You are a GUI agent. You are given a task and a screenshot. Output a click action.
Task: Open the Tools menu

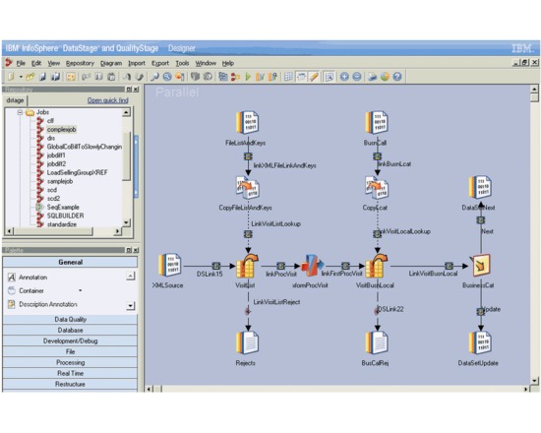click(182, 63)
